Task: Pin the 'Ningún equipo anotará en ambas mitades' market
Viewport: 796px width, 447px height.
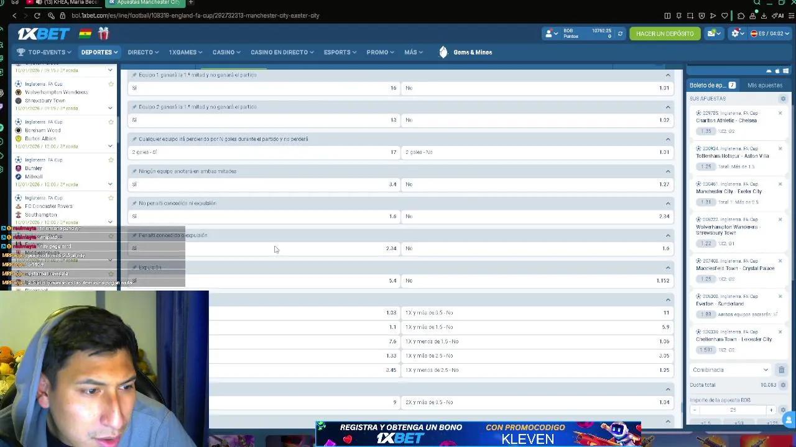Action: 134,171
